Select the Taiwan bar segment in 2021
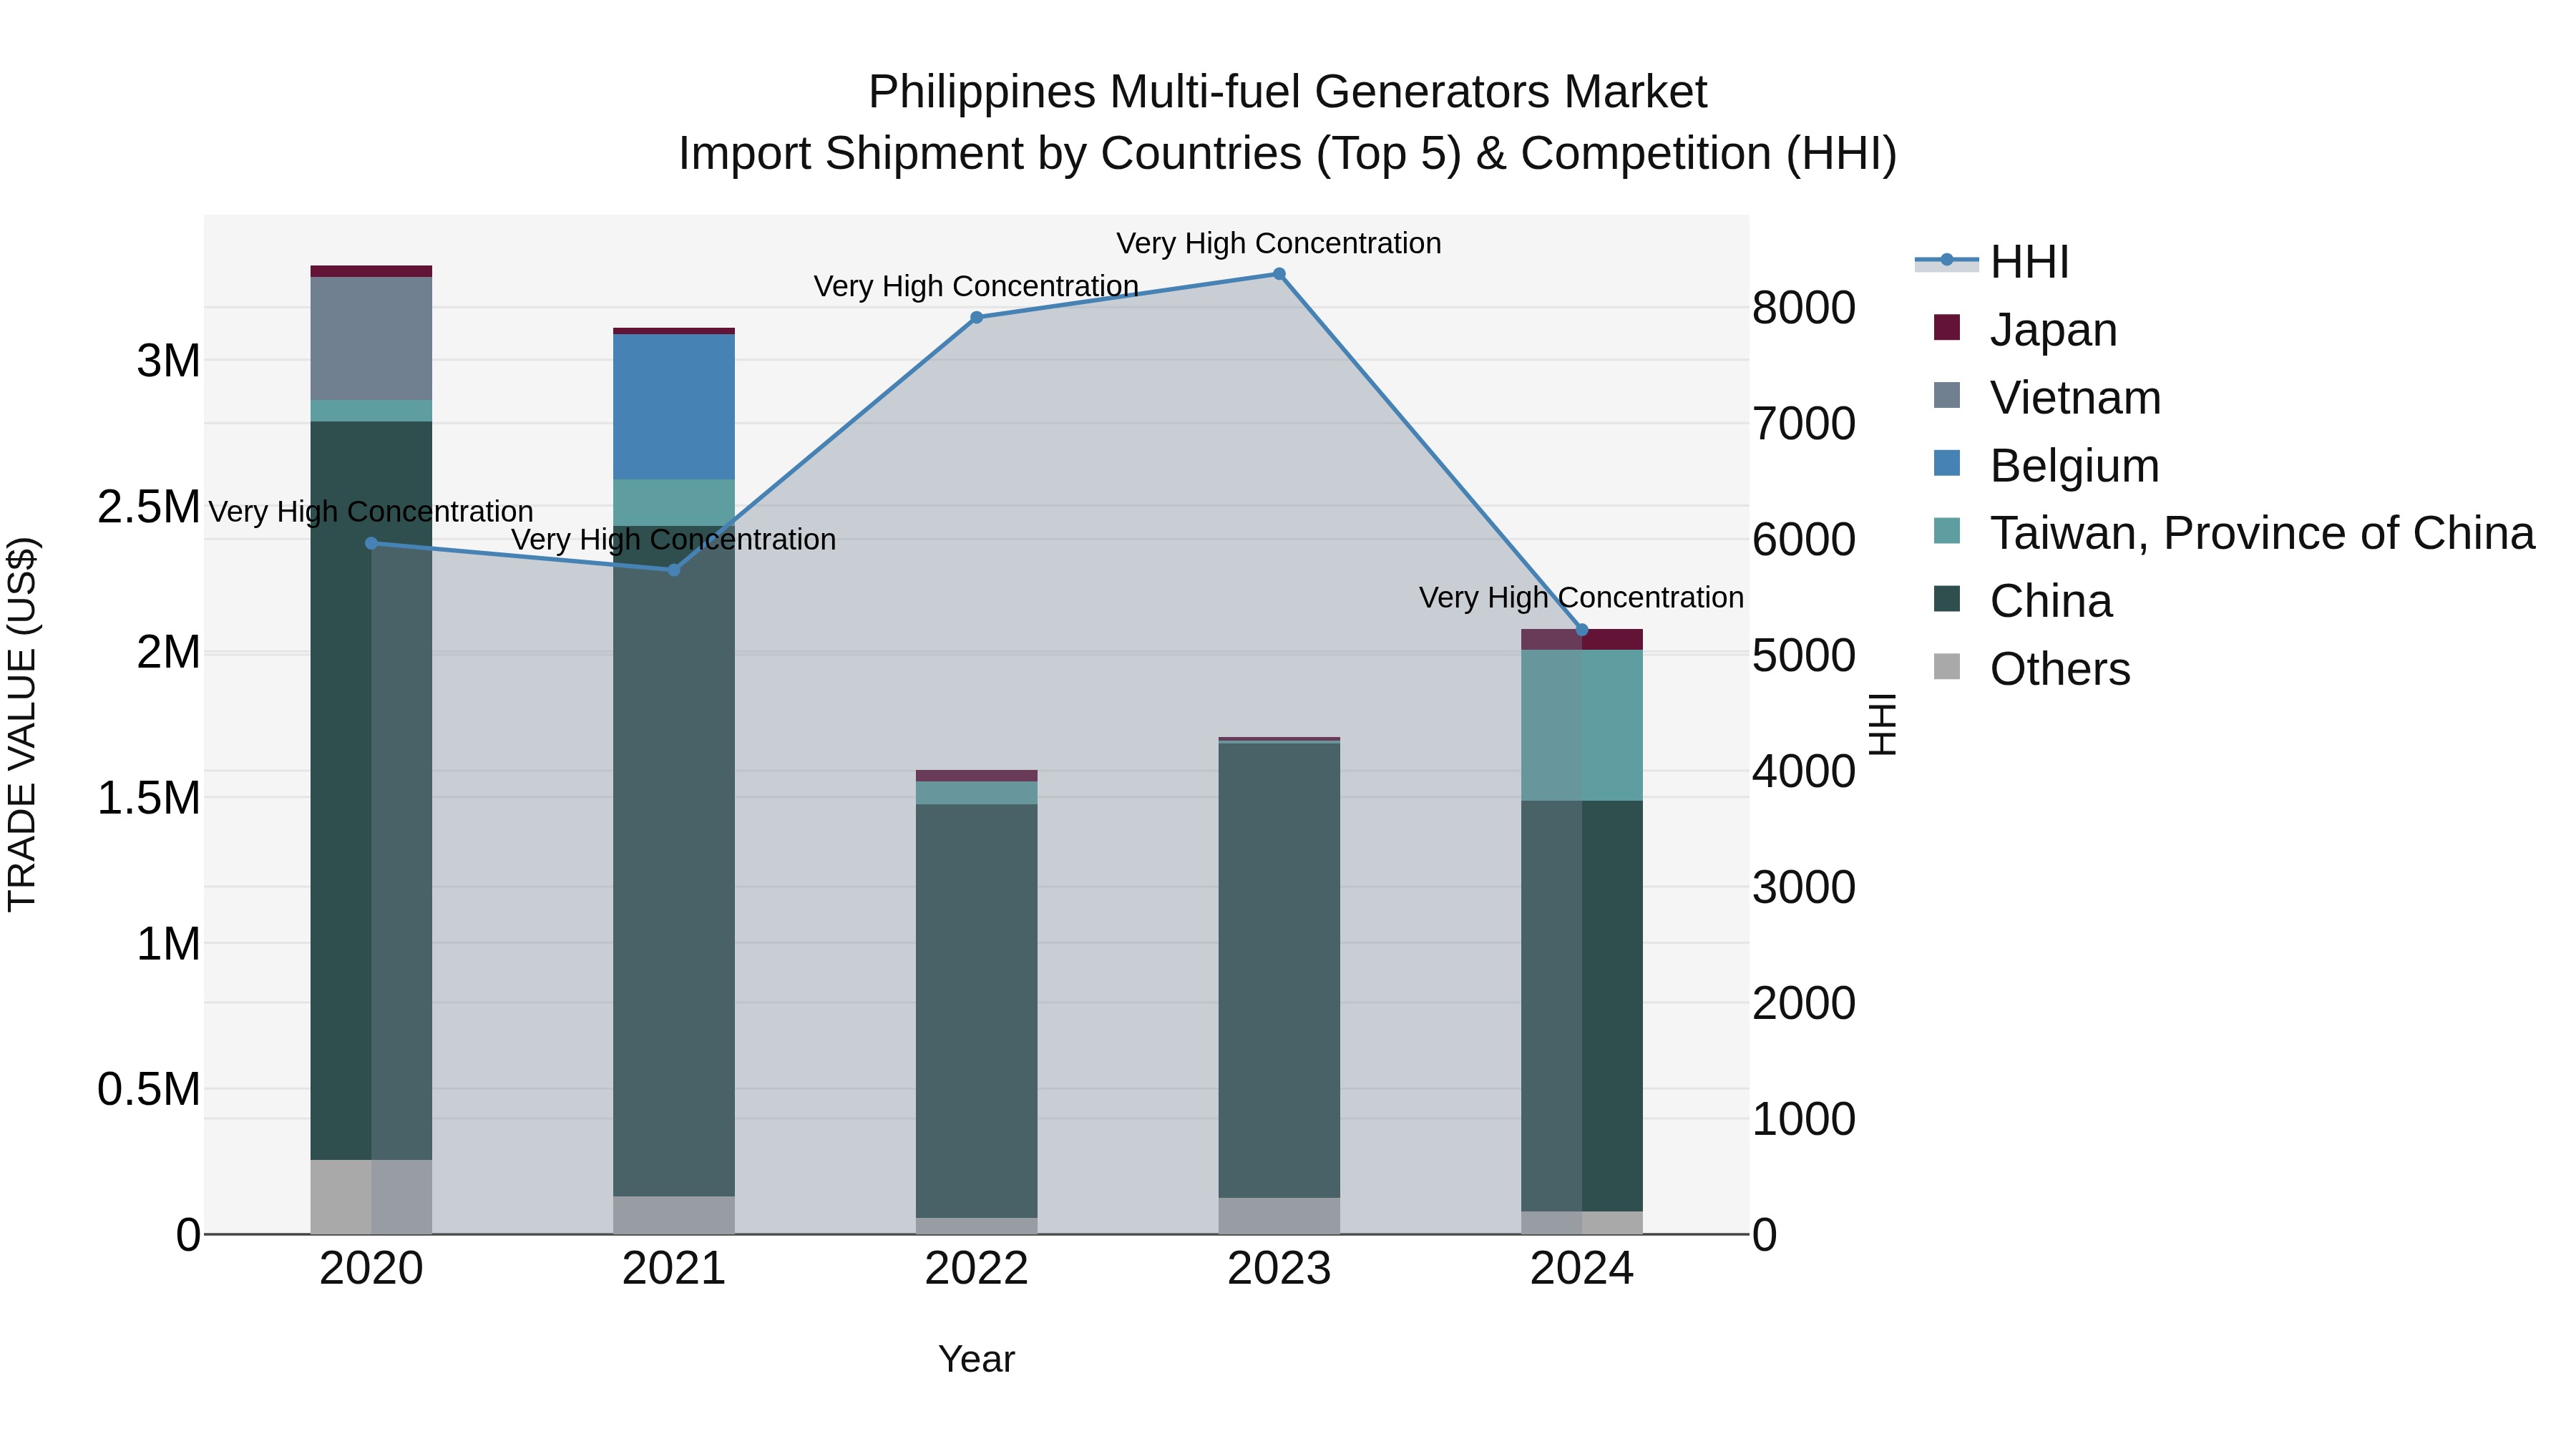Image resolution: width=2576 pixels, height=1449 pixels. pos(674,503)
